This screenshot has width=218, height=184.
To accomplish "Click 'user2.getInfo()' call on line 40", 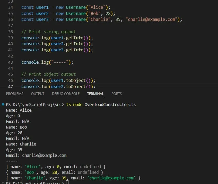I will [69, 44].
